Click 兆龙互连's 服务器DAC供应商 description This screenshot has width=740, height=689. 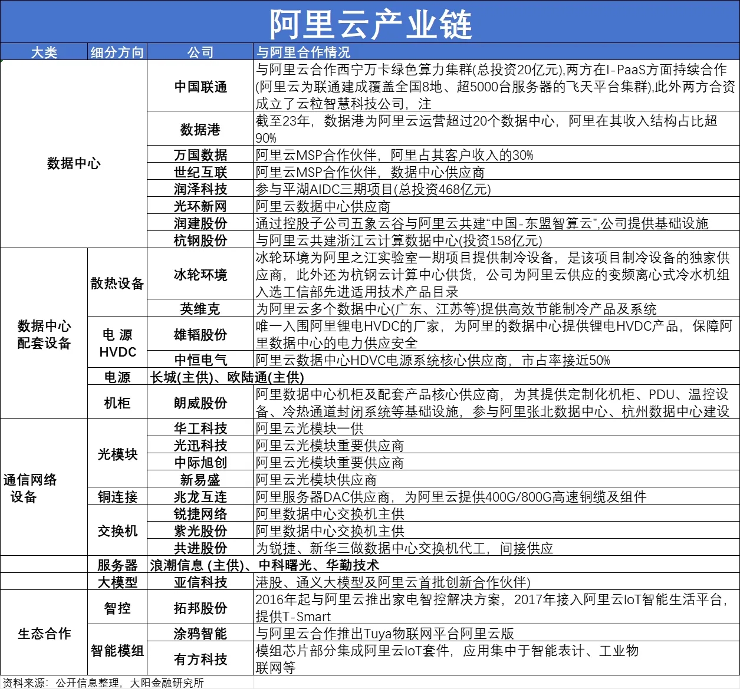[496, 497]
